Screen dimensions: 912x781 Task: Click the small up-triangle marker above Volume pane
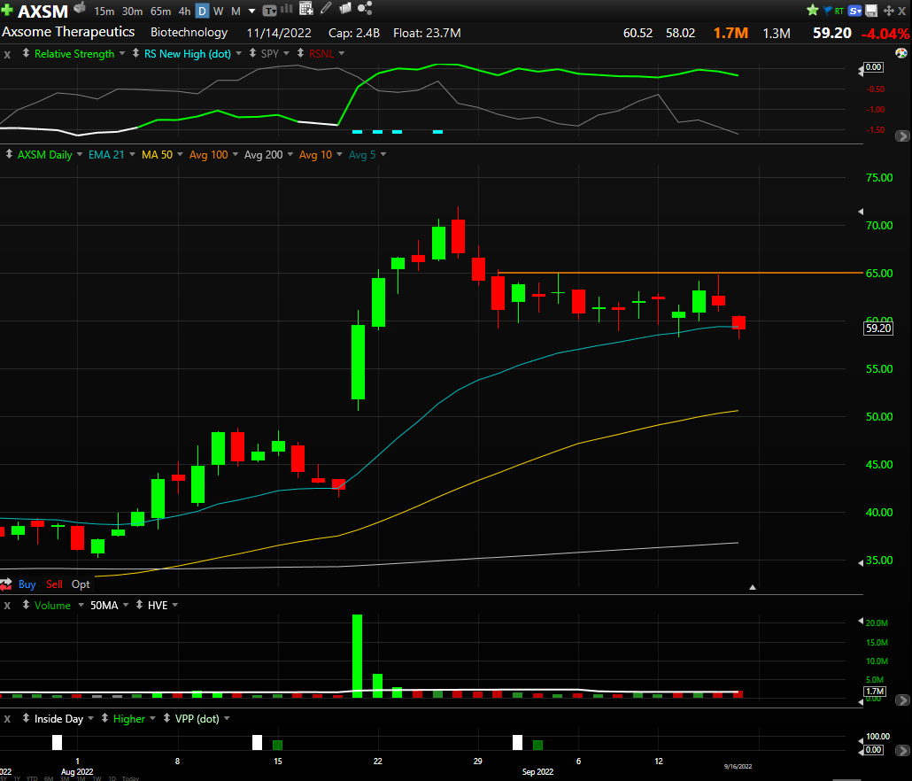[x=752, y=587]
